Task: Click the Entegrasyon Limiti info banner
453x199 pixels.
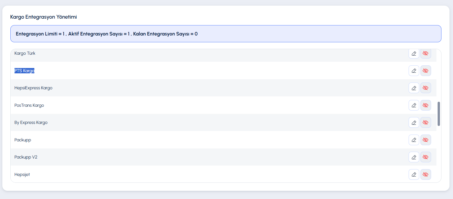Action: pyautogui.click(x=226, y=34)
